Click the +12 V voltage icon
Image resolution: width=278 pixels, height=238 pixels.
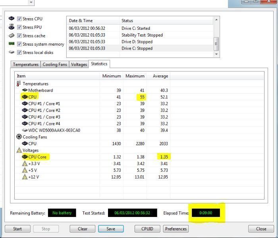25,177
